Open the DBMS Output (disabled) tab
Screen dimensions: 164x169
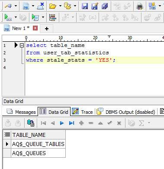tap(125, 112)
